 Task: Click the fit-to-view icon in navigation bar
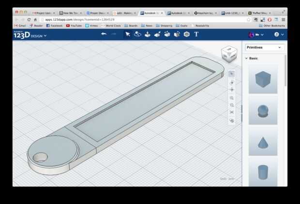(x=232, y=112)
